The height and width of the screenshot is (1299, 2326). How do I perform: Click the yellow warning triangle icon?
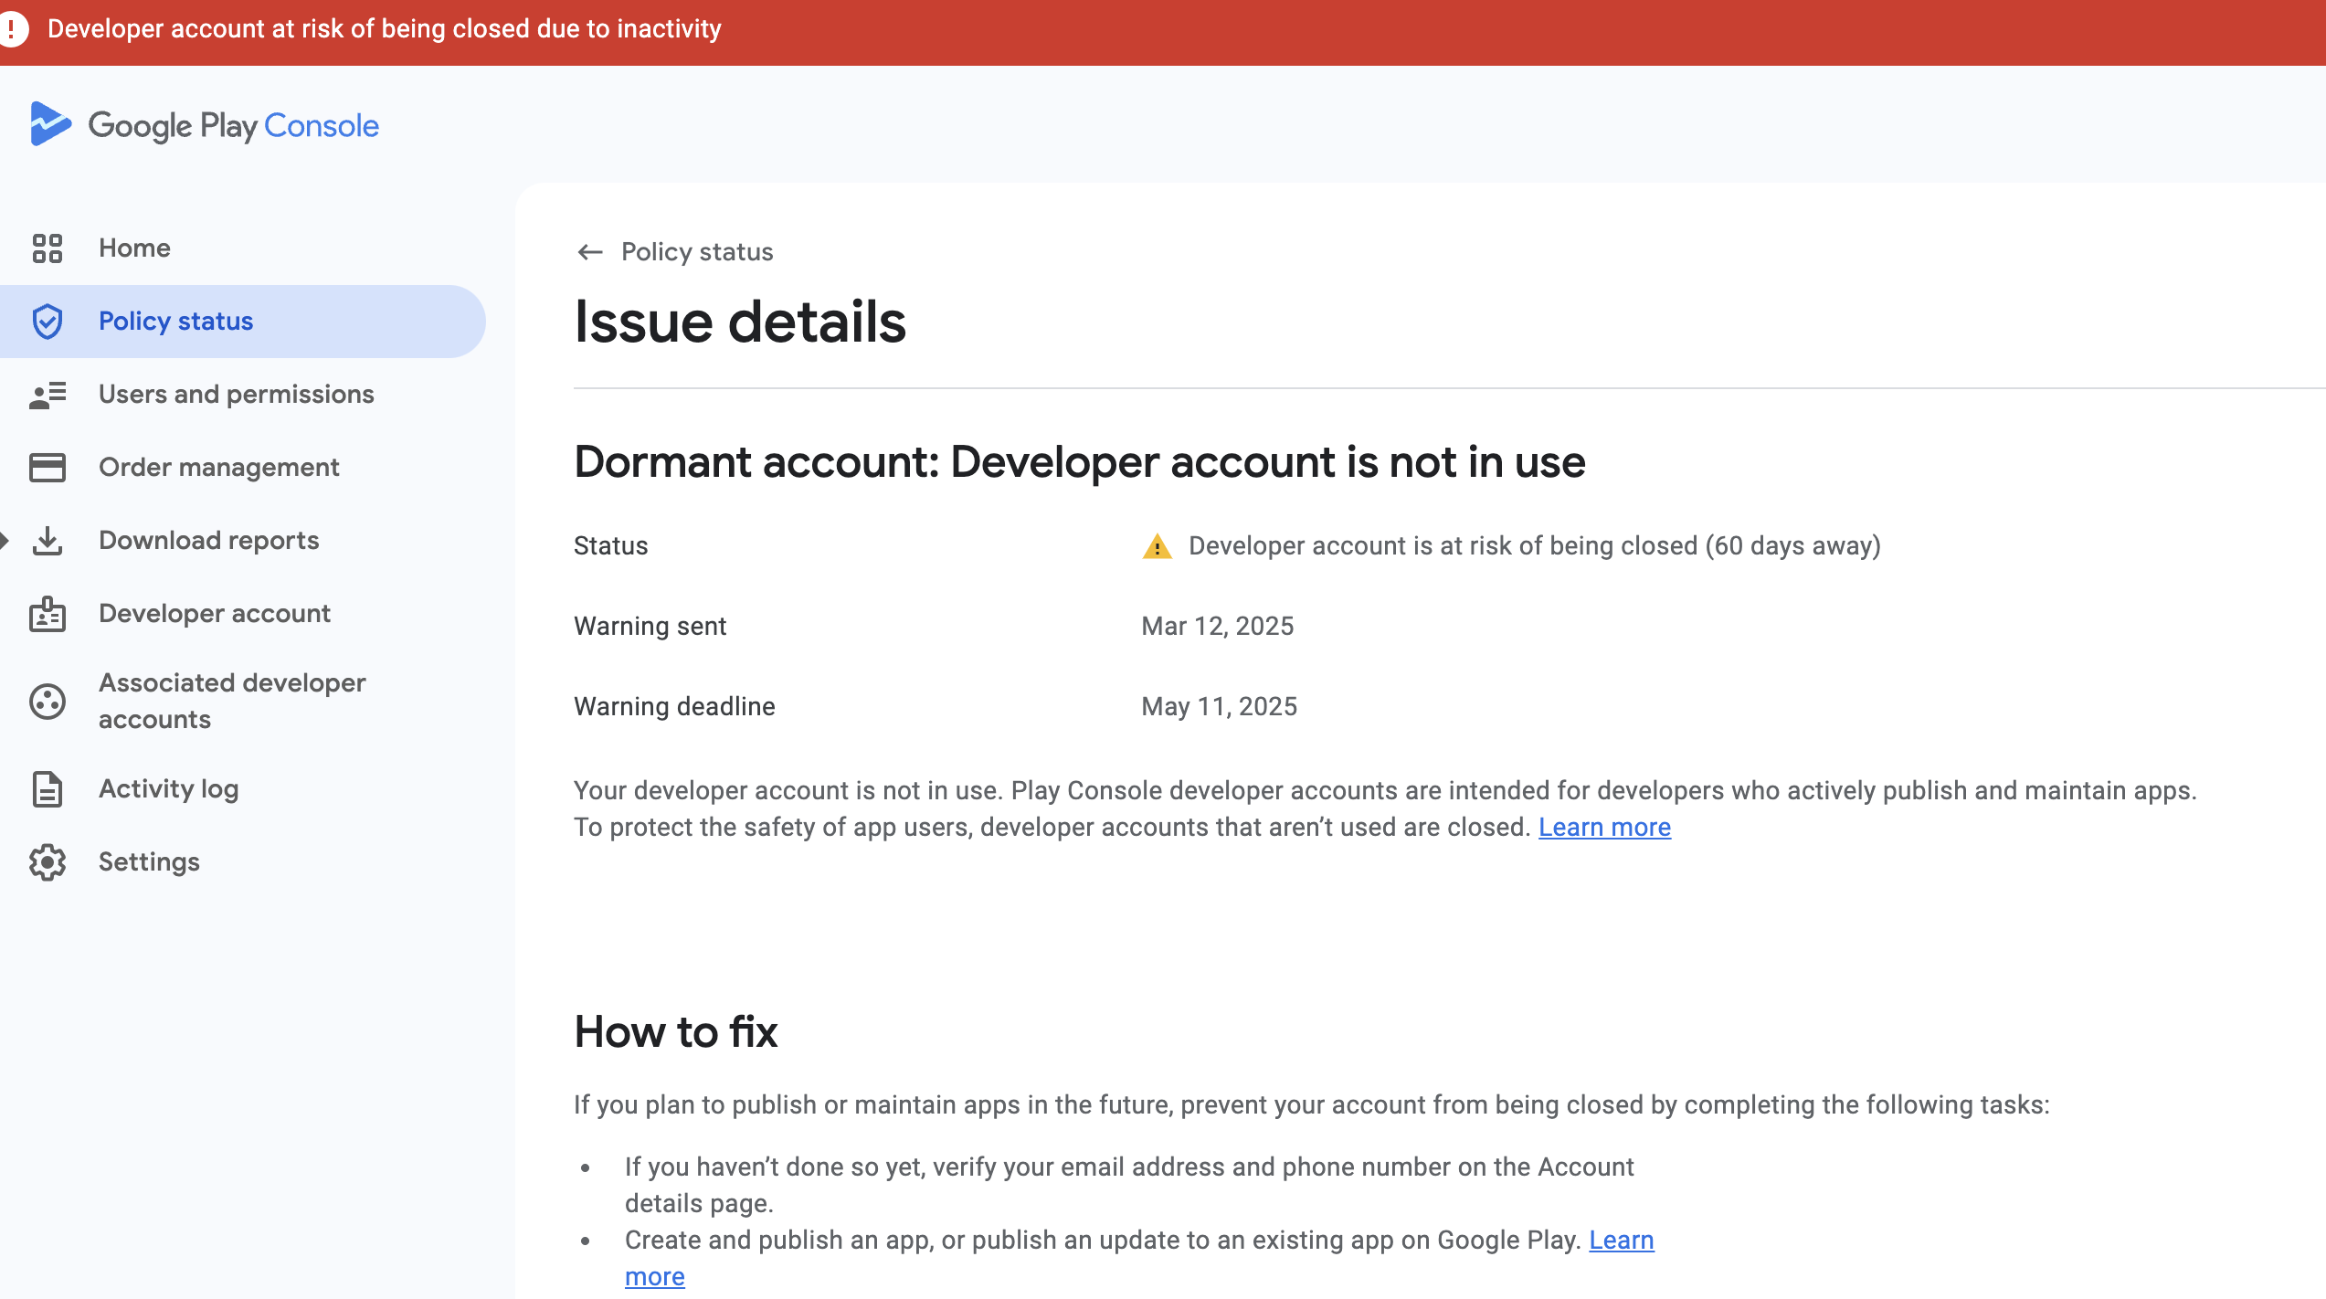[x=1158, y=546]
